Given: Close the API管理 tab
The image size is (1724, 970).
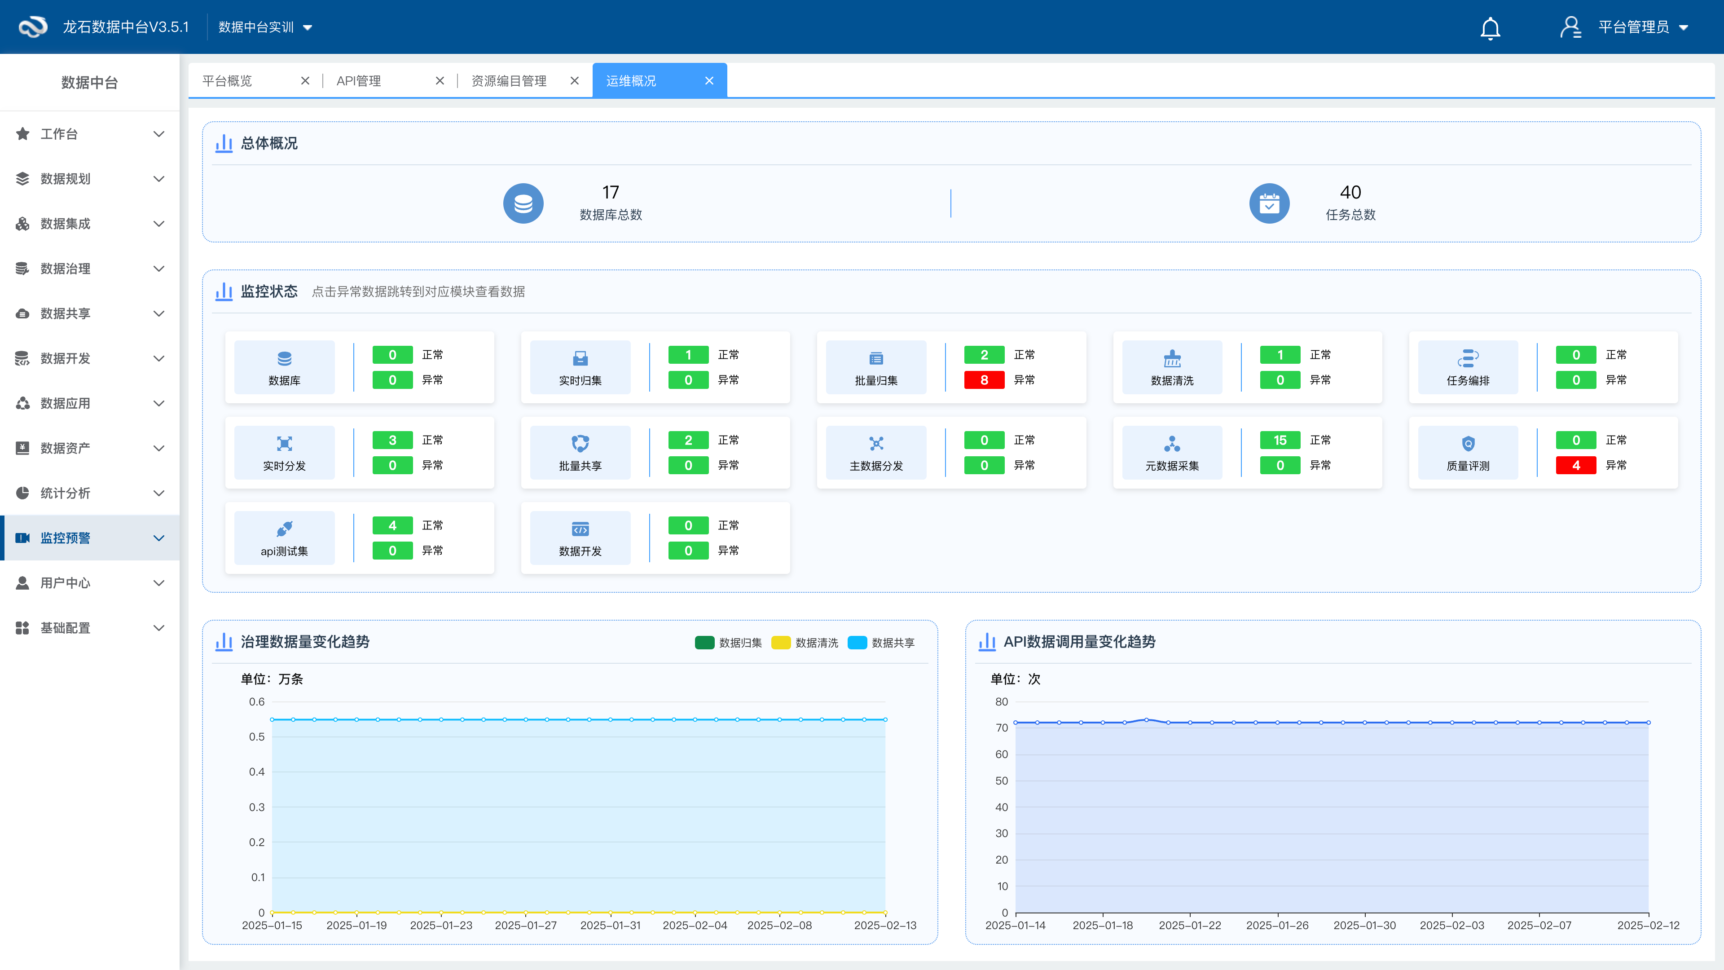Looking at the screenshot, I should point(440,81).
